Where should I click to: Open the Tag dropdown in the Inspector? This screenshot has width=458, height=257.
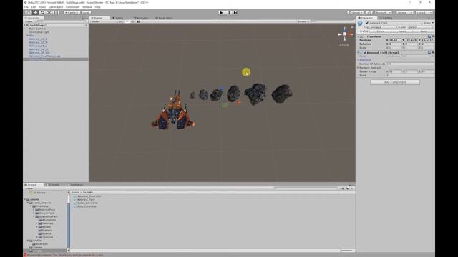[x=384, y=27]
